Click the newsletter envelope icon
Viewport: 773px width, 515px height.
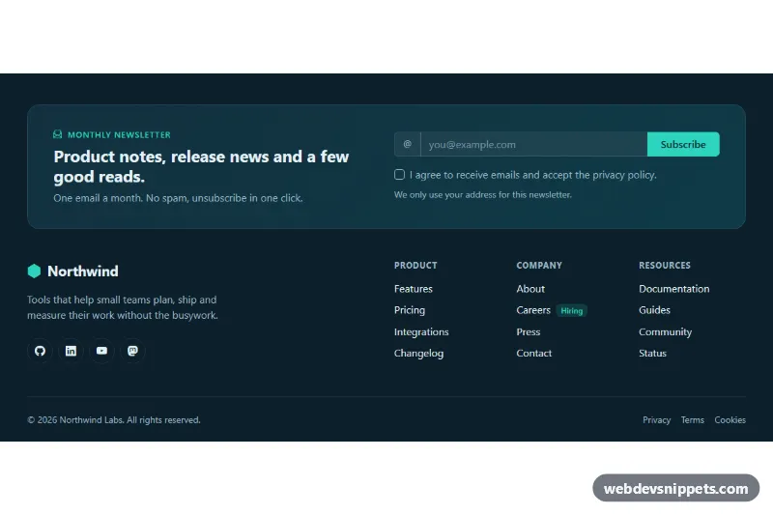(x=58, y=134)
